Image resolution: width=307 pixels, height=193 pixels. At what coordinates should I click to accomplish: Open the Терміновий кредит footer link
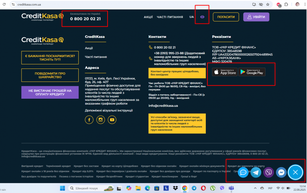(x=58, y=166)
